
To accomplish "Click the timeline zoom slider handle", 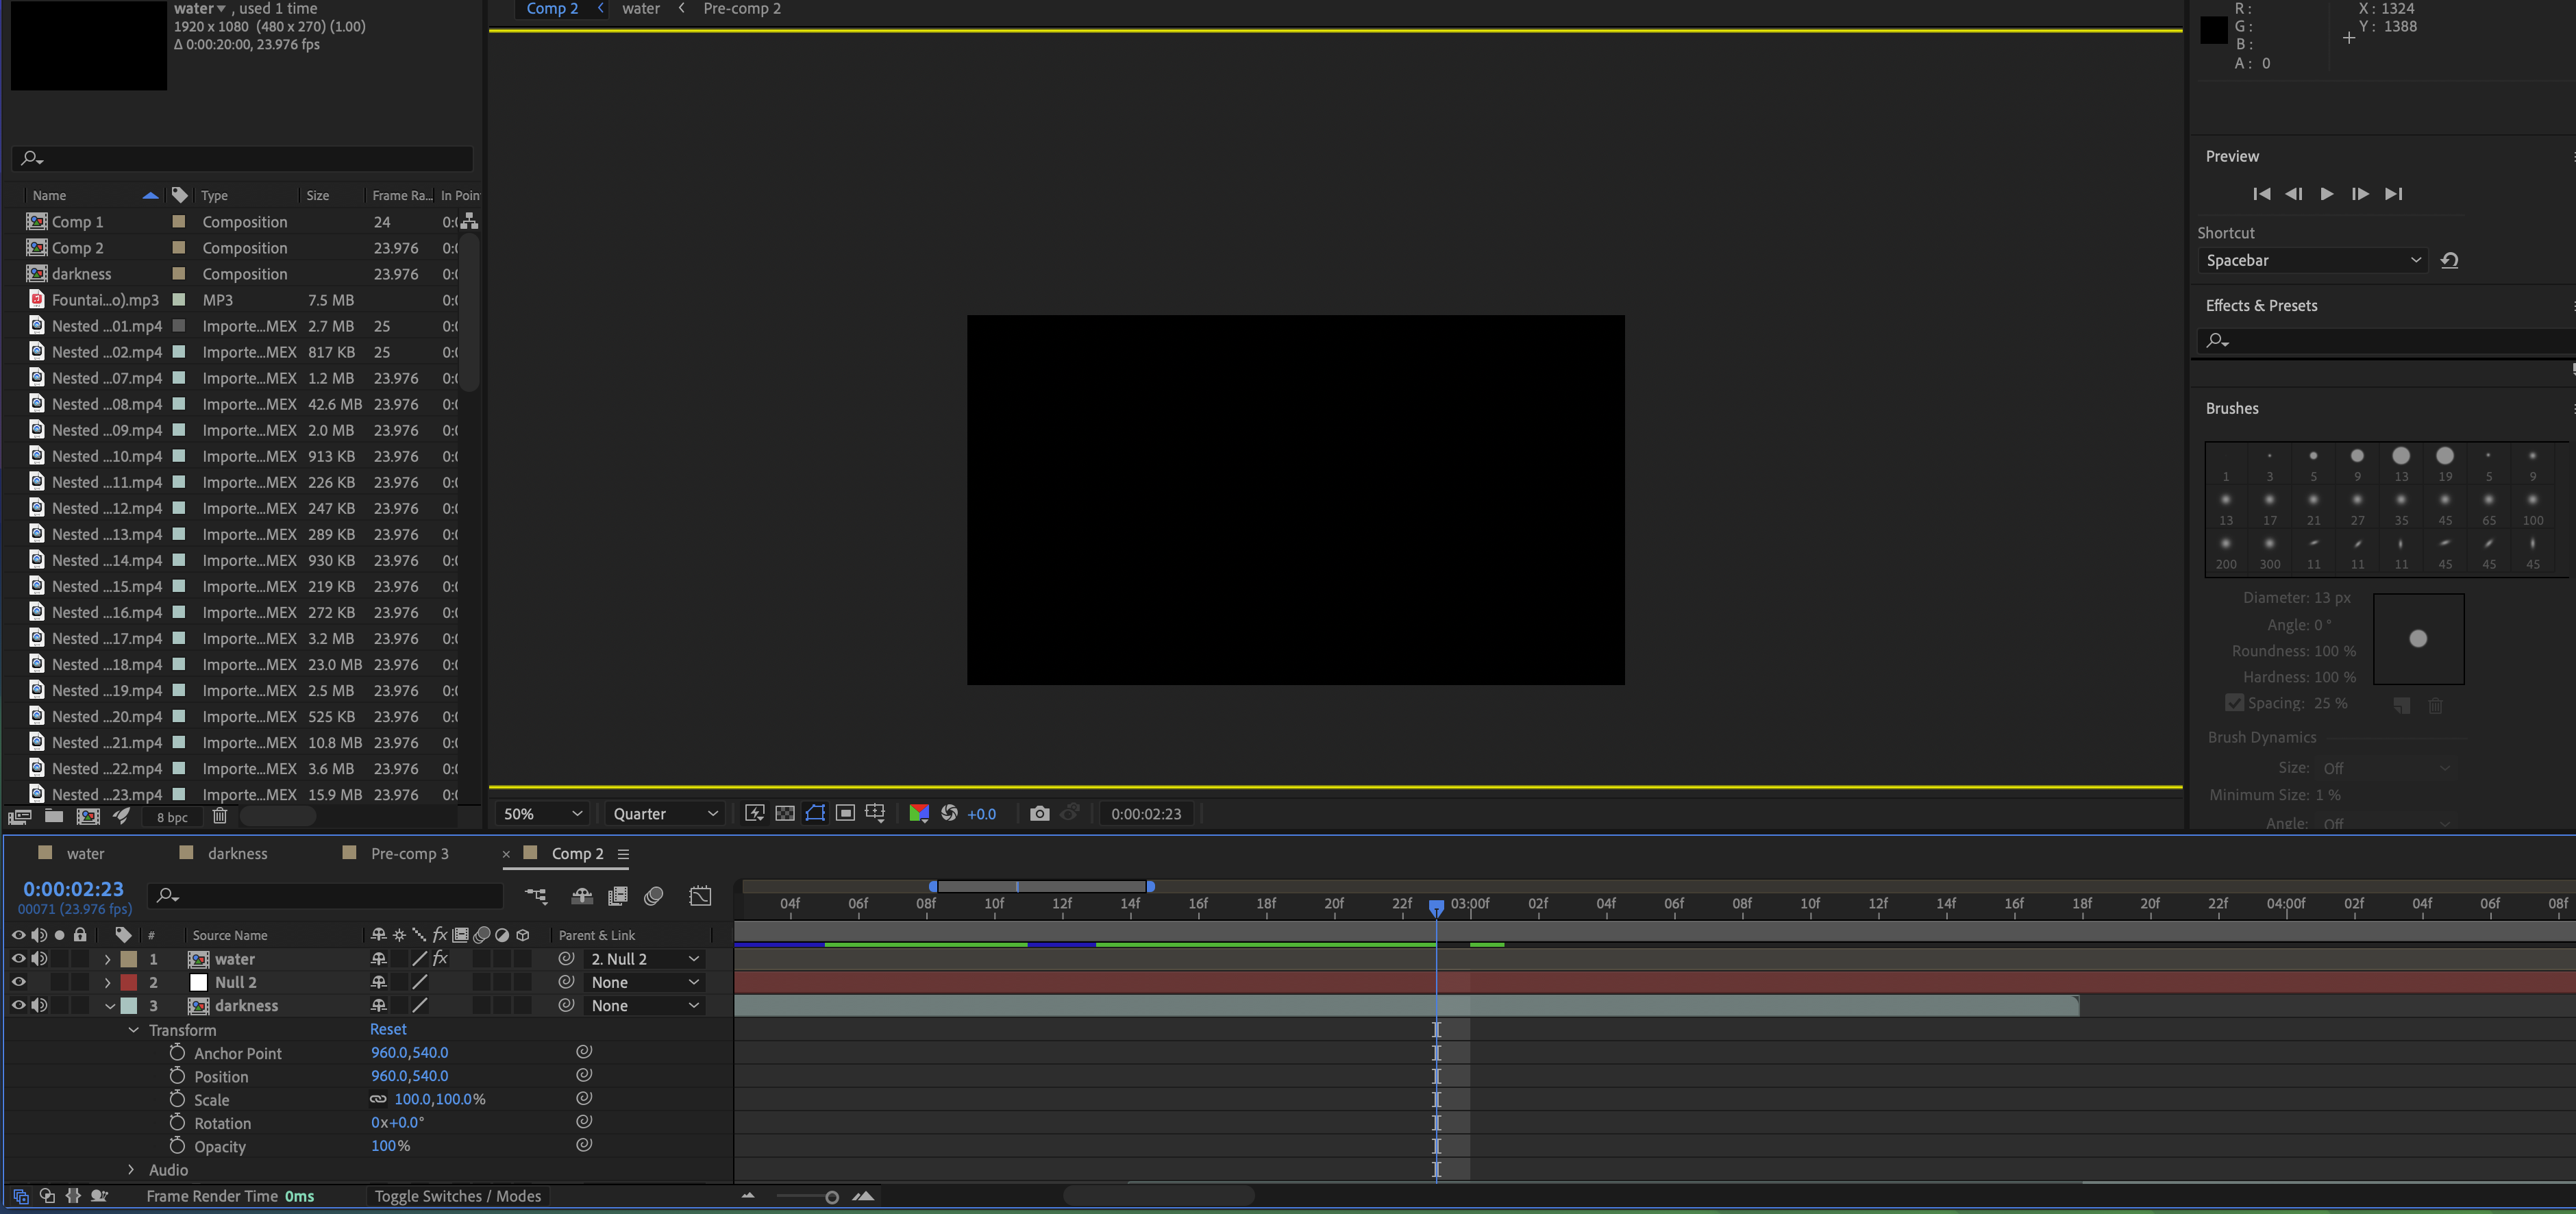I will pos(831,1197).
